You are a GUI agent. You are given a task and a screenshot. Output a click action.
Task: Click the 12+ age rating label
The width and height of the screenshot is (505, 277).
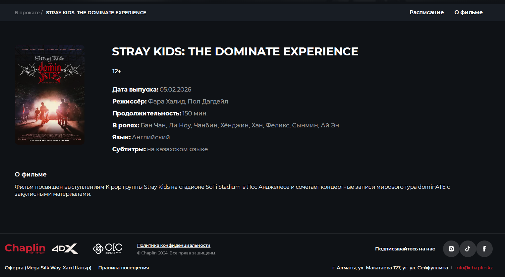pyautogui.click(x=117, y=71)
